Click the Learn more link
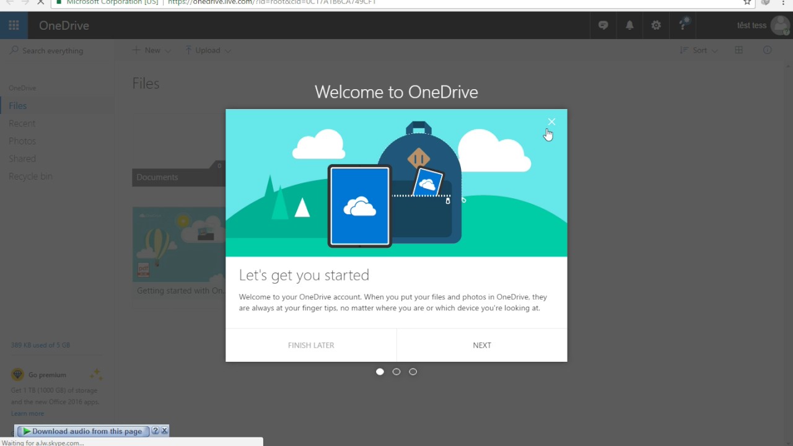Screen dimensions: 793x446 [x=27, y=414]
